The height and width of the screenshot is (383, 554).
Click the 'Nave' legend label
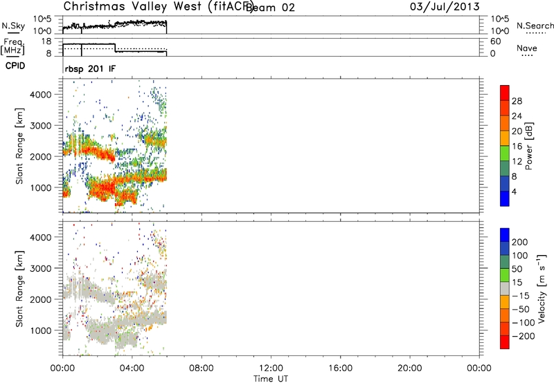point(527,48)
